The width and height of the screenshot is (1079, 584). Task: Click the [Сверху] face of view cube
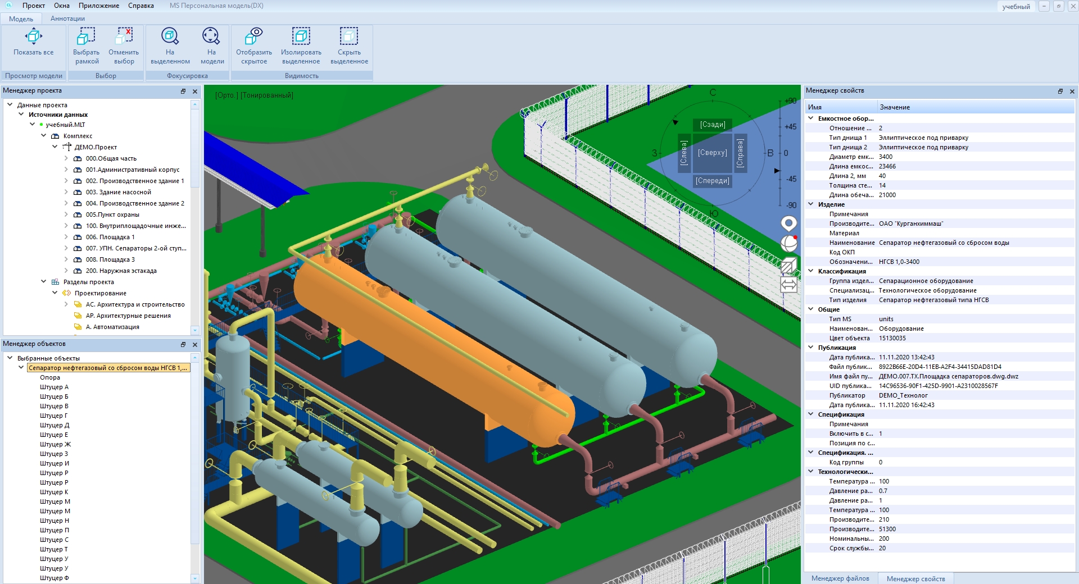click(x=712, y=153)
